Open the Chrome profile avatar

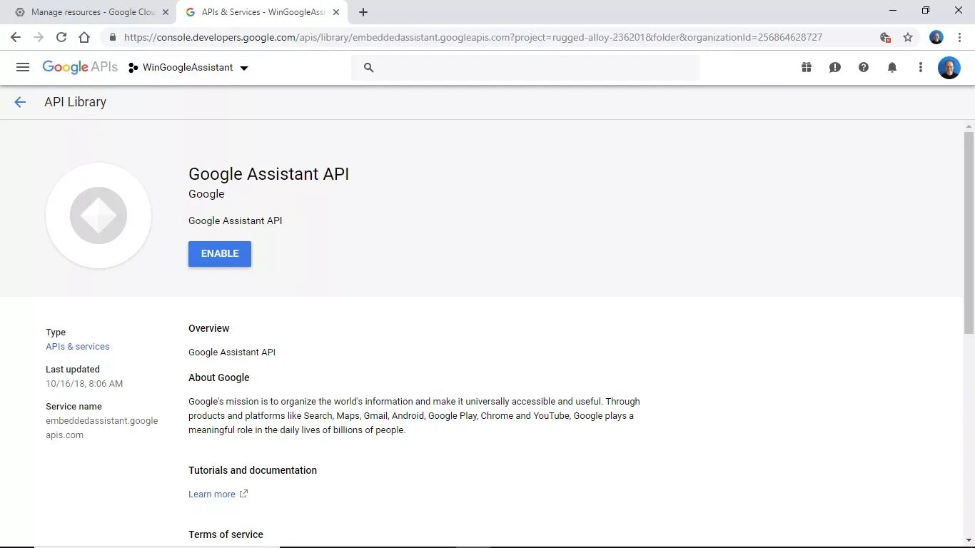pos(936,37)
